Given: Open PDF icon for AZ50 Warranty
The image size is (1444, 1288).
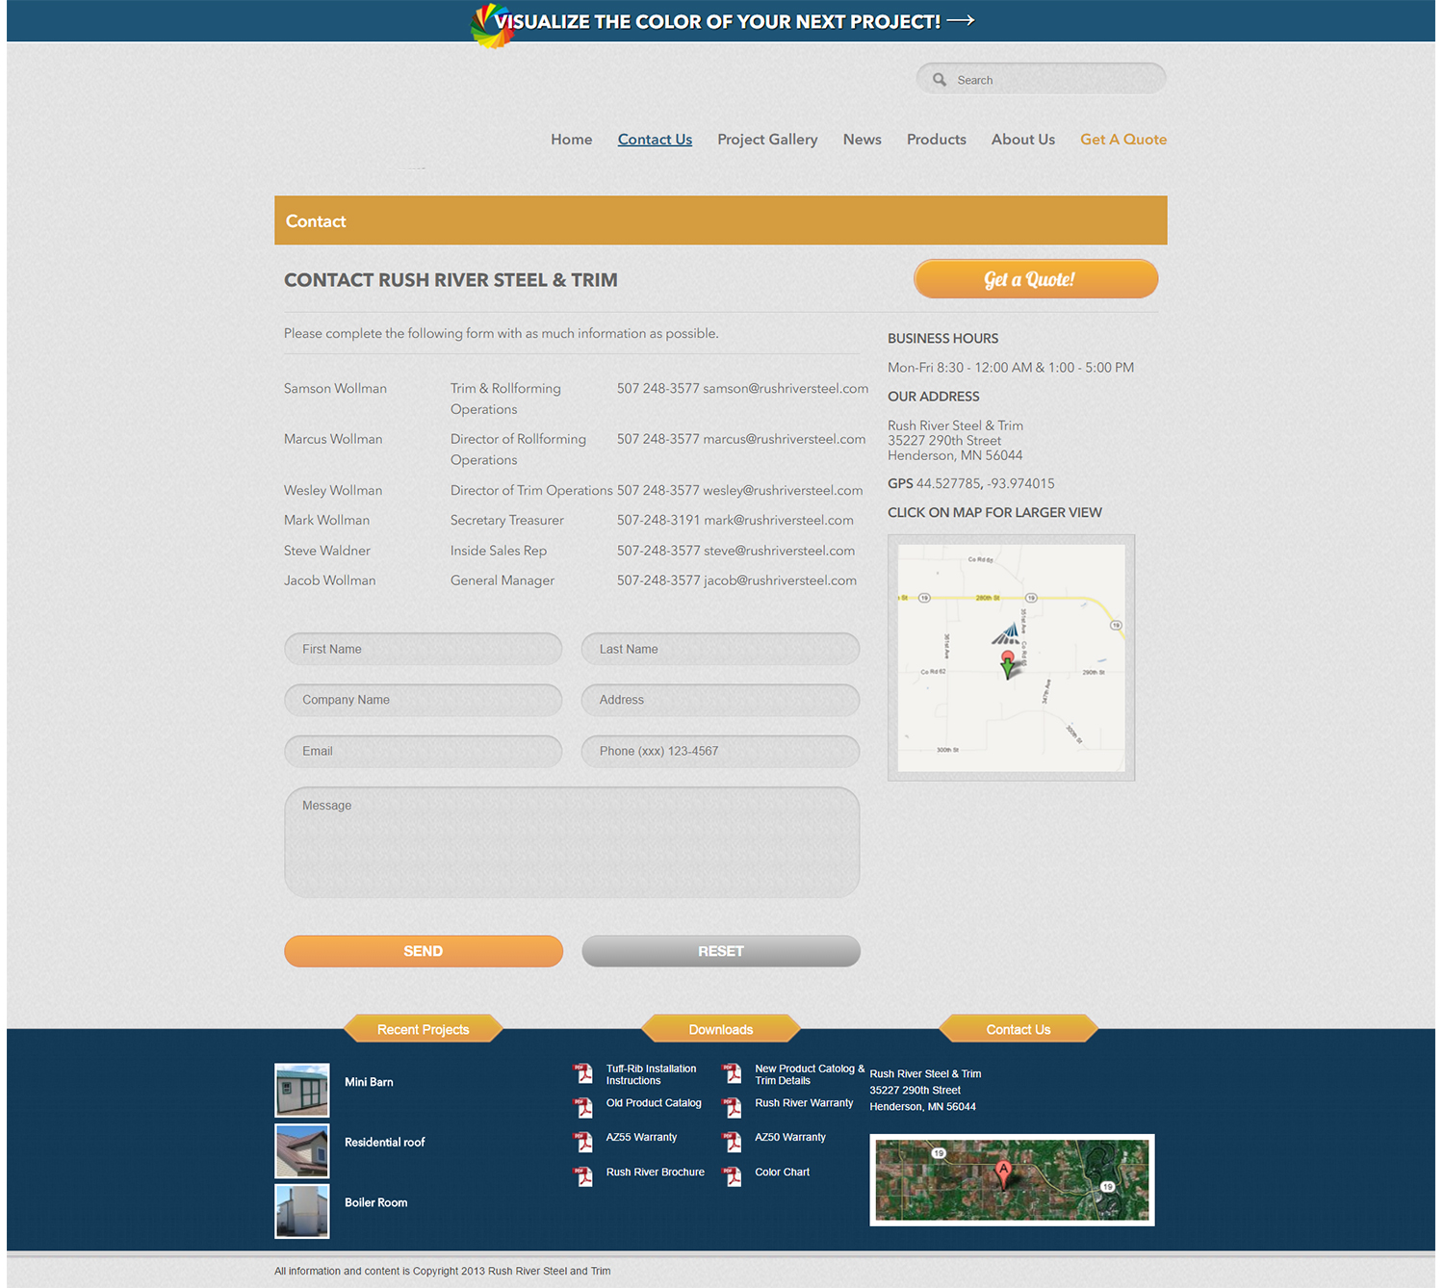Looking at the screenshot, I should click(x=733, y=1143).
